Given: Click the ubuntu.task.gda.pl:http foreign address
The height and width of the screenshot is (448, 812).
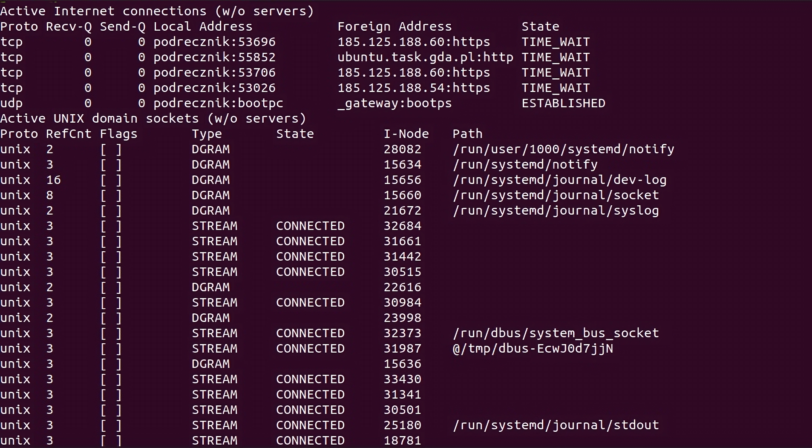Looking at the screenshot, I should pos(425,57).
